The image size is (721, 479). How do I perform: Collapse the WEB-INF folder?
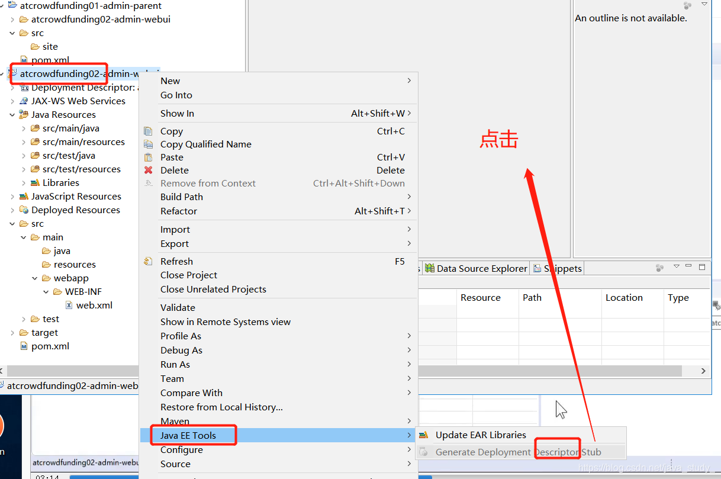(x=46, y=292)
